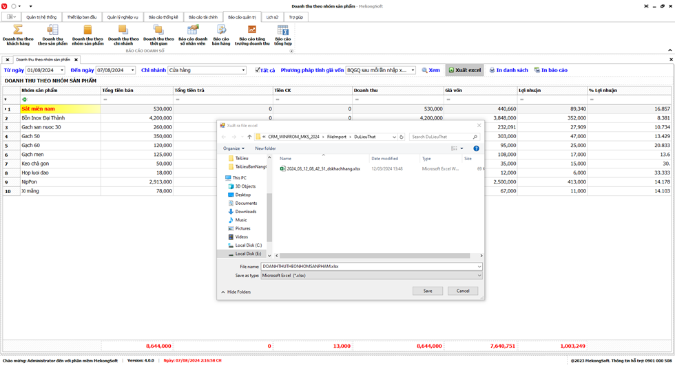
Task: Open the help icon in save dialog
Action: click(x=477, y=148)
